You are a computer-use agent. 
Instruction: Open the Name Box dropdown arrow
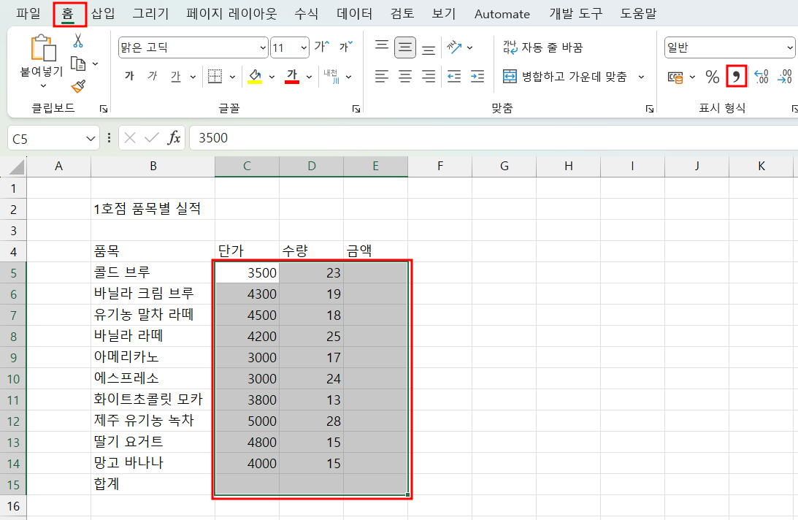[91, 139]
